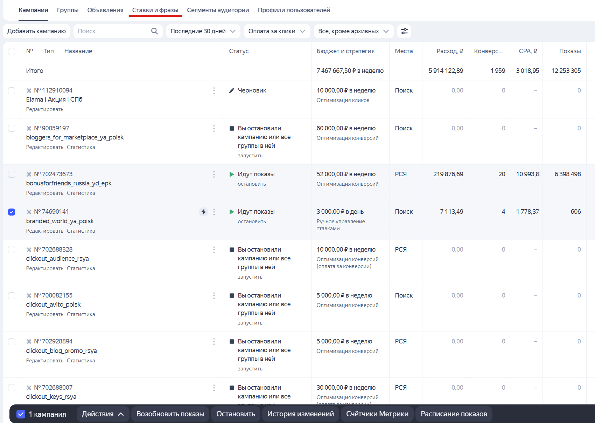
Task: Uncheck the branded_world_ya_poisk campaign checkbox
Action: (x=12, y=212)
